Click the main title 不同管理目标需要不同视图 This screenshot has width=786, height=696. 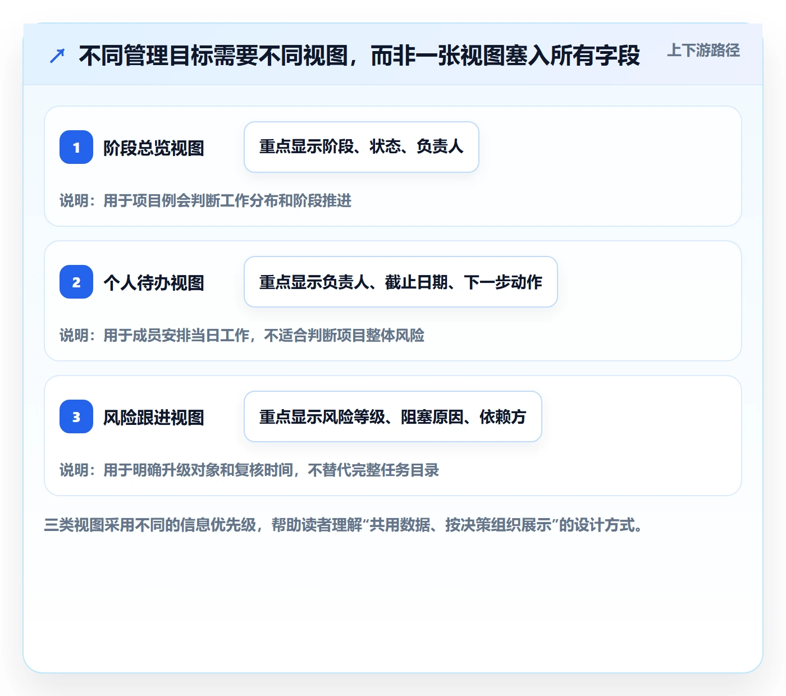tap(359, 56)
